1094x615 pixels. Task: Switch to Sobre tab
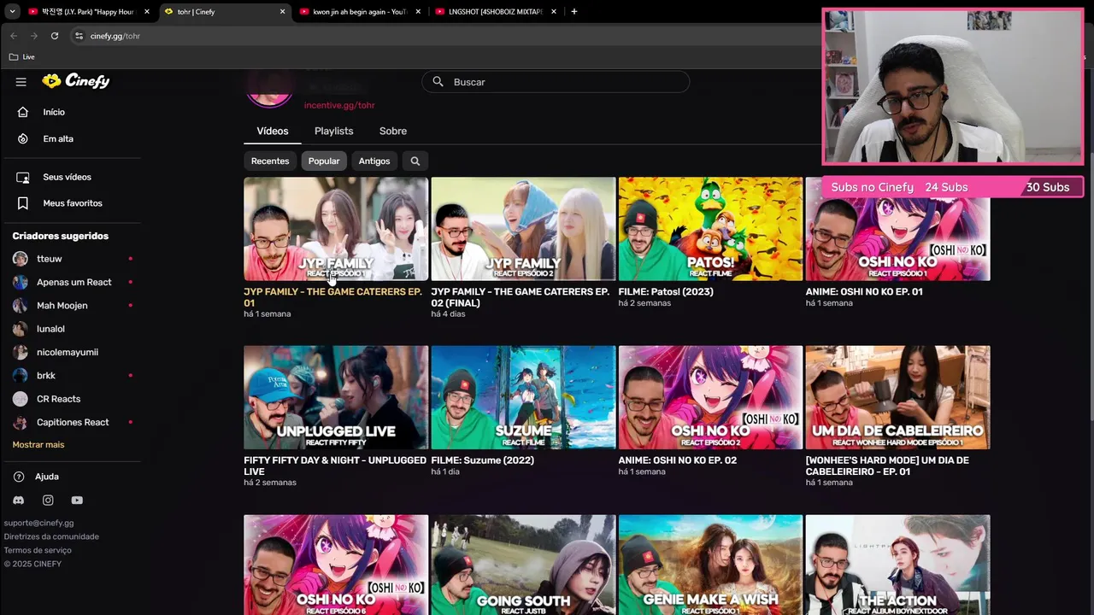tap(393, 131)
